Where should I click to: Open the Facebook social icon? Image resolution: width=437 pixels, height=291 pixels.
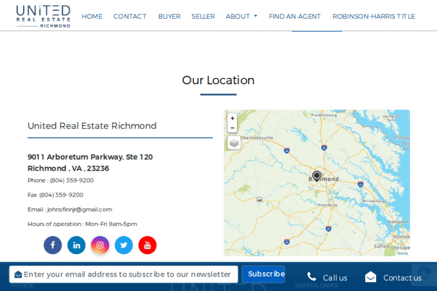click(x=52, y=245)
